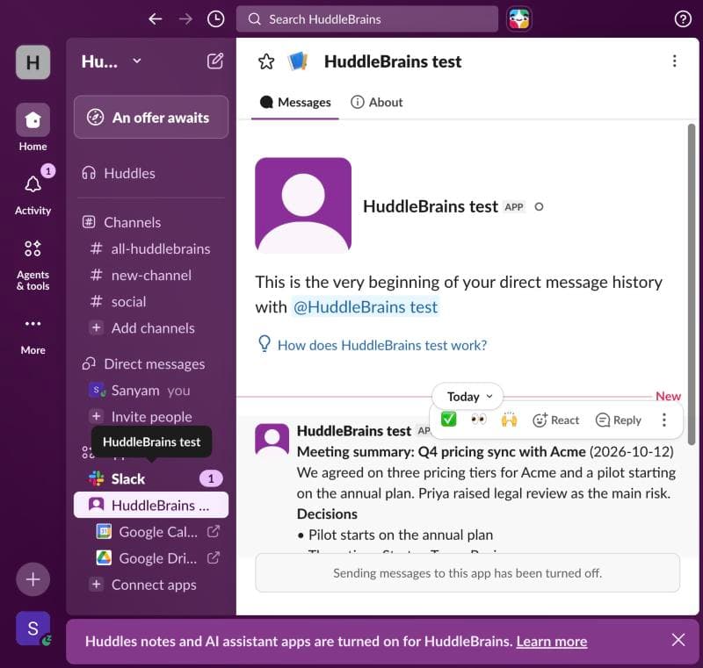
Task: Click the external-link icon beside Google Cal...
Action: click(214, 531)
